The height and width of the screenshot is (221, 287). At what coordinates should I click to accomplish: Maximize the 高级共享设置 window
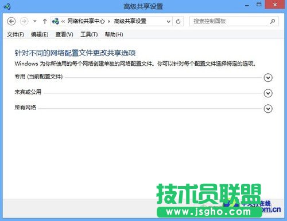click(259, 5)
